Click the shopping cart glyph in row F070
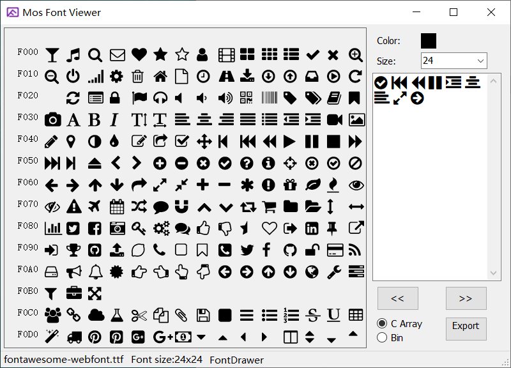 coord(269,206)
